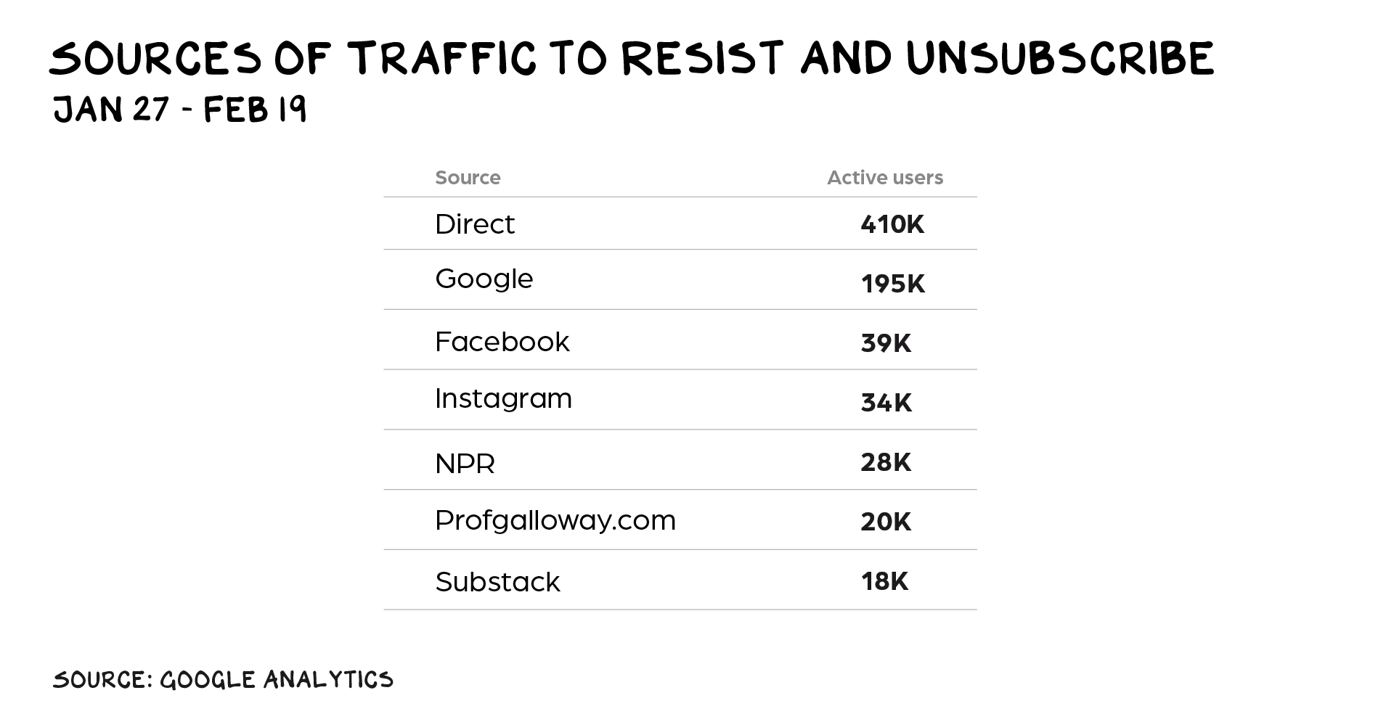Select the Substack source label
Viewport: 1394px width, 714px height.
(x=497, y=582)
